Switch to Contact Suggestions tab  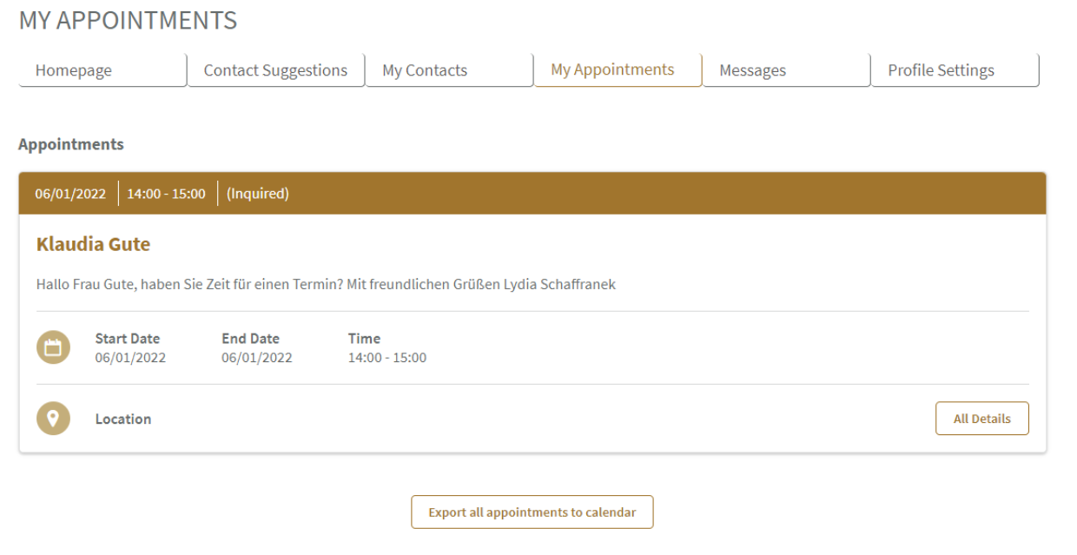[275, 70]
